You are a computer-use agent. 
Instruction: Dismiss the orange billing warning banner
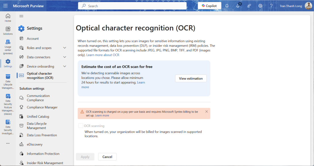206,111
